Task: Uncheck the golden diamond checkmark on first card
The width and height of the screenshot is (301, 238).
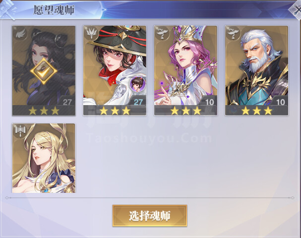Action: pos(44,71)
